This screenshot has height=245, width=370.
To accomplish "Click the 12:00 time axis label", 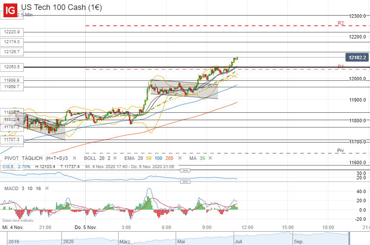I will coord(247,227).
